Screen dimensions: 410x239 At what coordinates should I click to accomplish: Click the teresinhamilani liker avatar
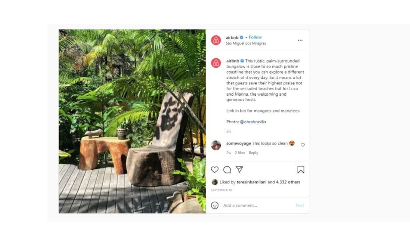point(215,182)
